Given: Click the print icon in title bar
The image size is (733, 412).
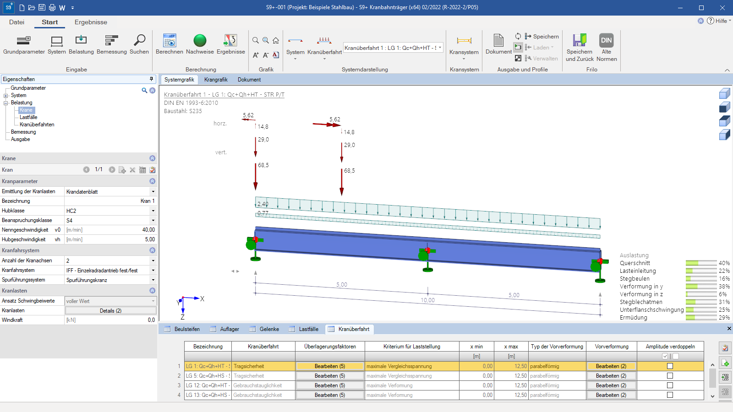Looking at the screenshot, I should tap(52, 7).
